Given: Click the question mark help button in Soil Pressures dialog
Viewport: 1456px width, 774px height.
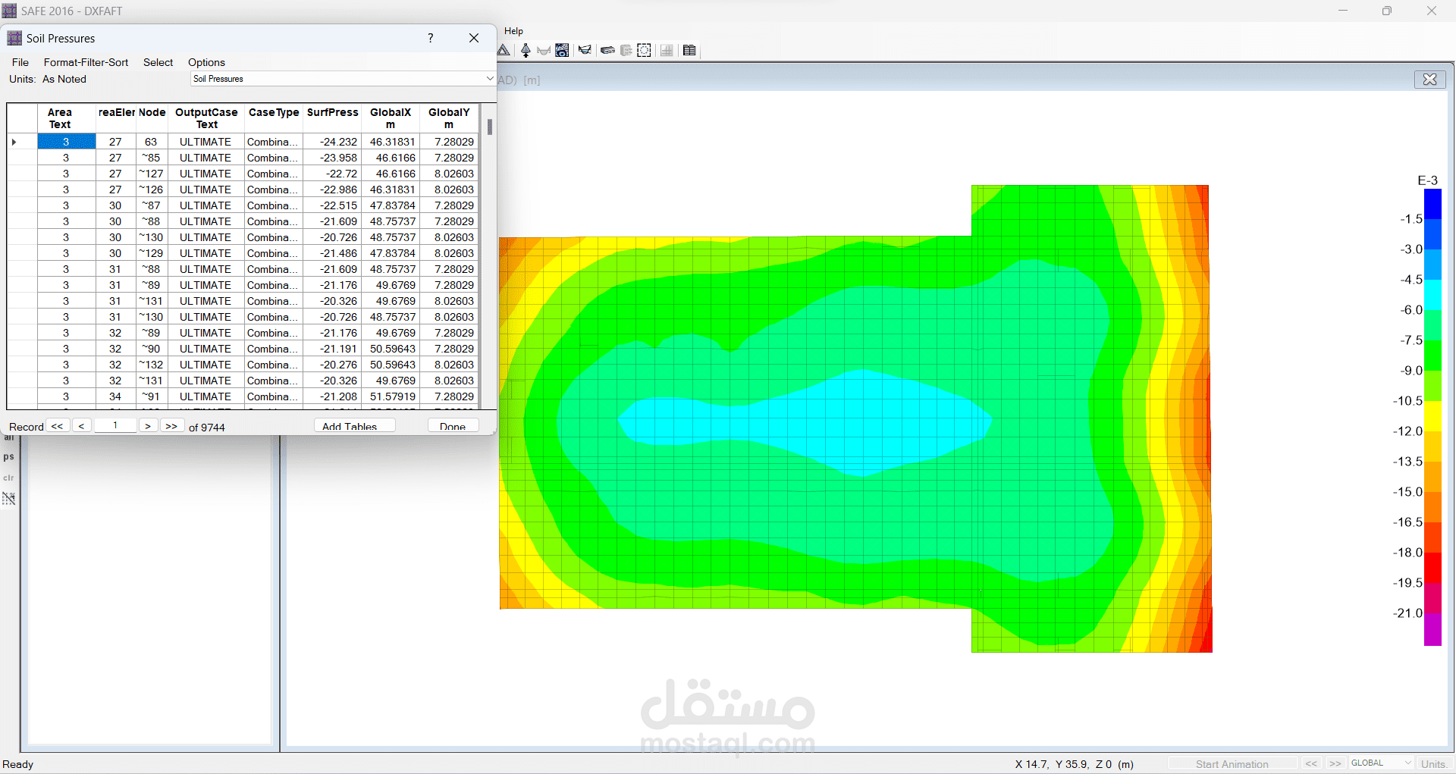Looking at the screenshot, I should pos(431,38).
